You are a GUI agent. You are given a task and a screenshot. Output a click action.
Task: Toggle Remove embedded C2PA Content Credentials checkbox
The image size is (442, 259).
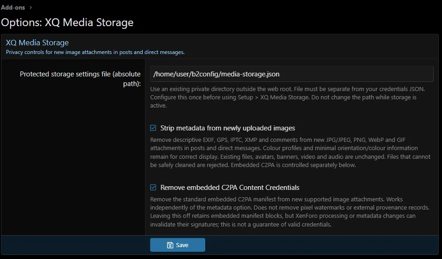tap(153, 187)
